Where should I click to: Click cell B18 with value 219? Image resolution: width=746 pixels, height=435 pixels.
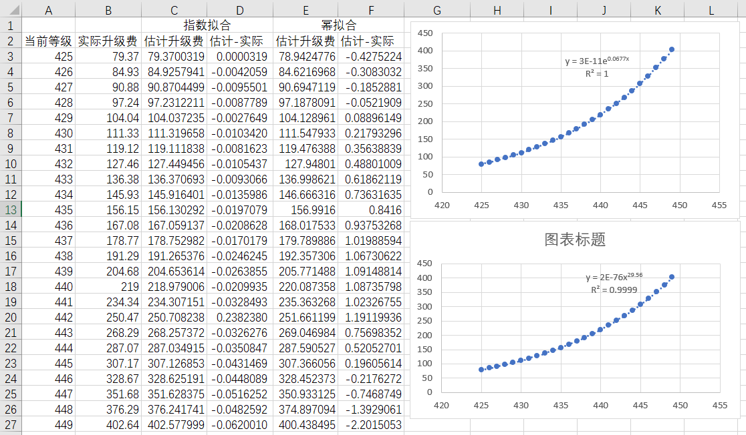click(x=108, y=287)
